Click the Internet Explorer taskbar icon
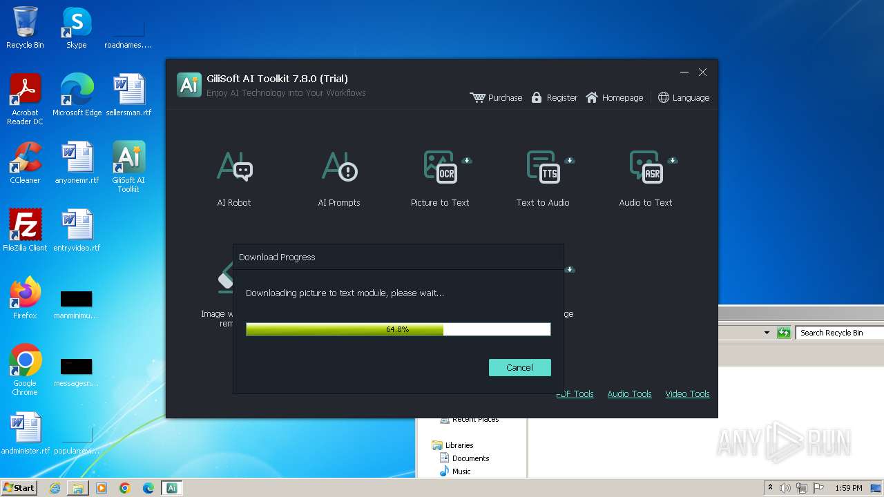Image resolution: width=884 pixels, height=497 pixels. click(x=55, y=488)
